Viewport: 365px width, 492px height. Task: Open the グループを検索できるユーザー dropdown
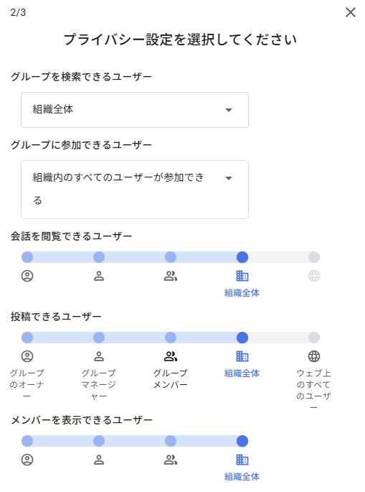pos(135,110)
